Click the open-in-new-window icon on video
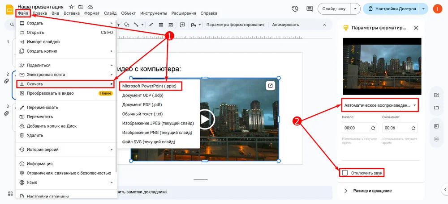The height and width of the screenshot is (204, 448). 270,86
